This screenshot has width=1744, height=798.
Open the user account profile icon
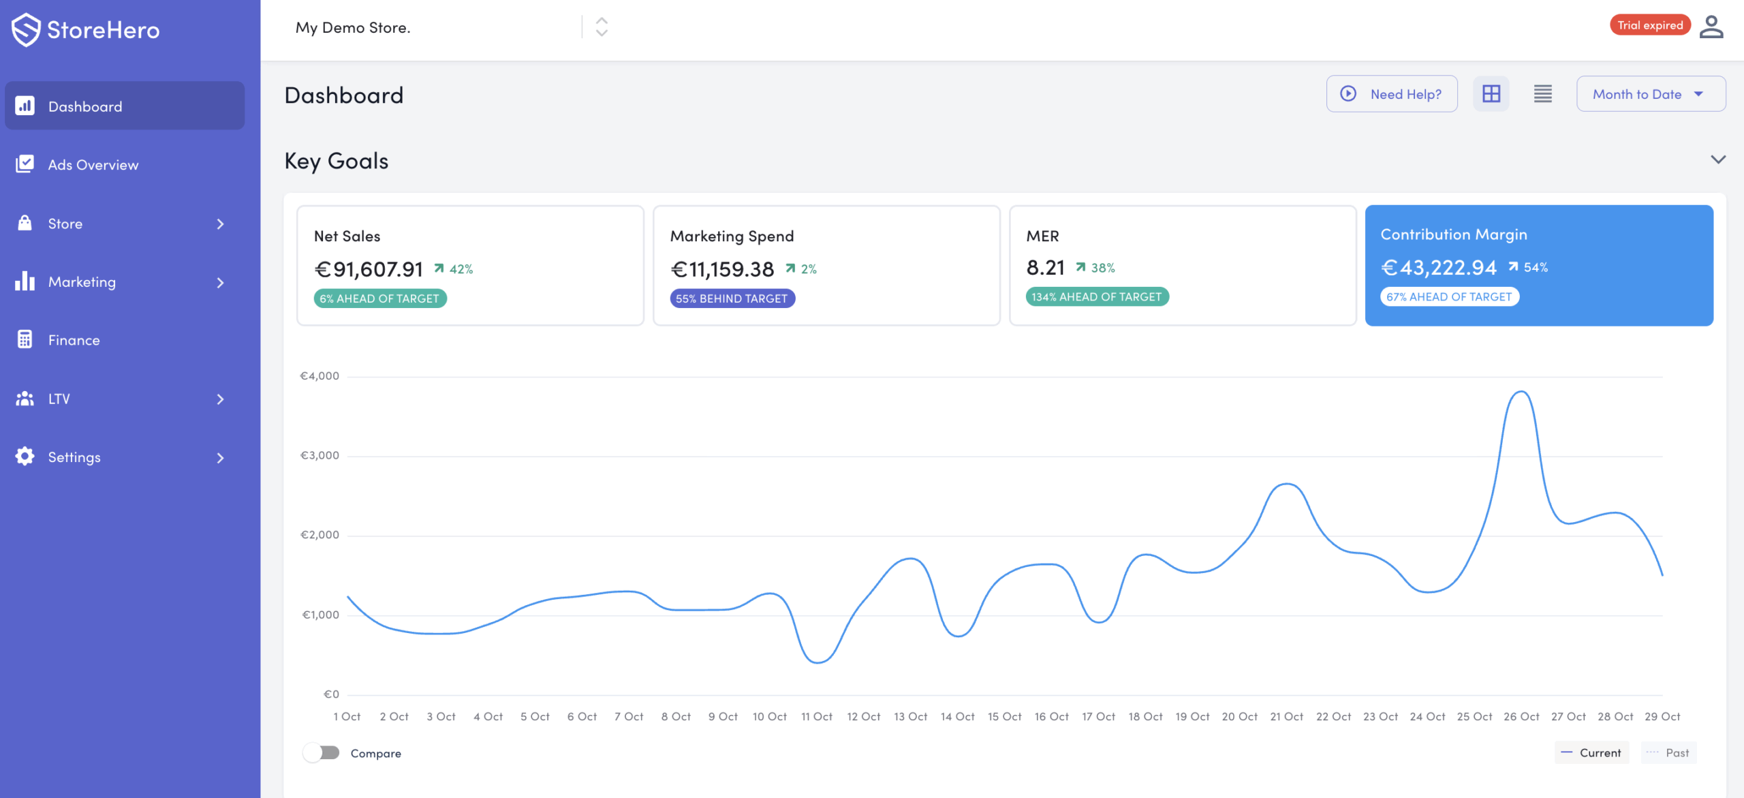(1712, 27)
